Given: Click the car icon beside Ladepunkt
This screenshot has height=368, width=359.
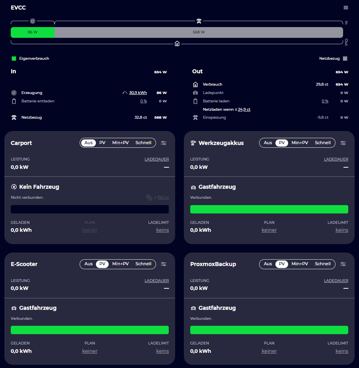Looking at the screenshot, I should [x=195, y=93].
